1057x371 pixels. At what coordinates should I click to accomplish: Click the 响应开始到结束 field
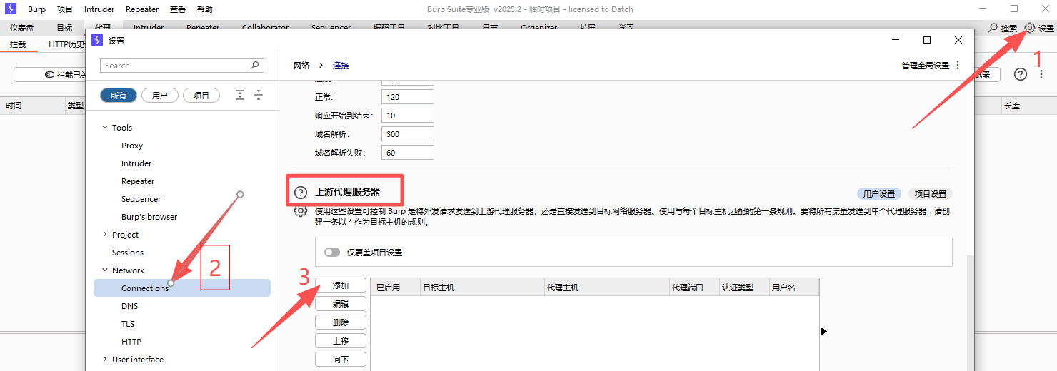pyautogui.click(x=408, y=116)
